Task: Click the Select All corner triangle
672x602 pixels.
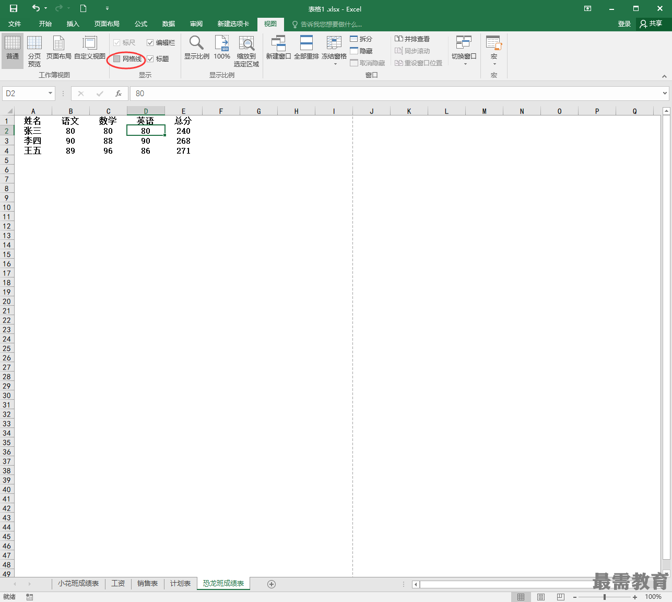Action: tap(9, 111)
